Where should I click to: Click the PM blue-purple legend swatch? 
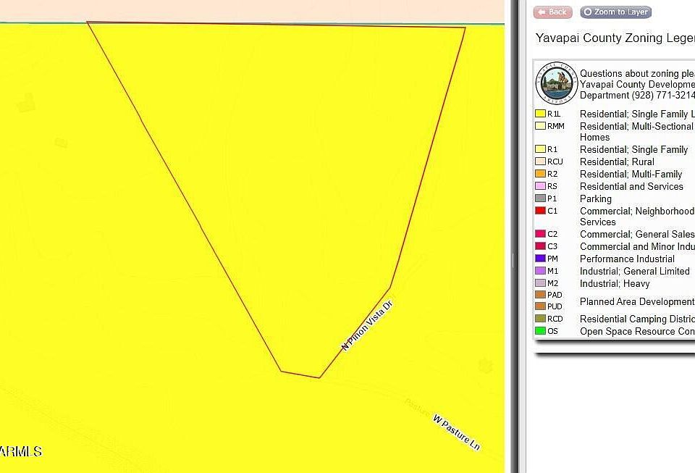point(540,259)
